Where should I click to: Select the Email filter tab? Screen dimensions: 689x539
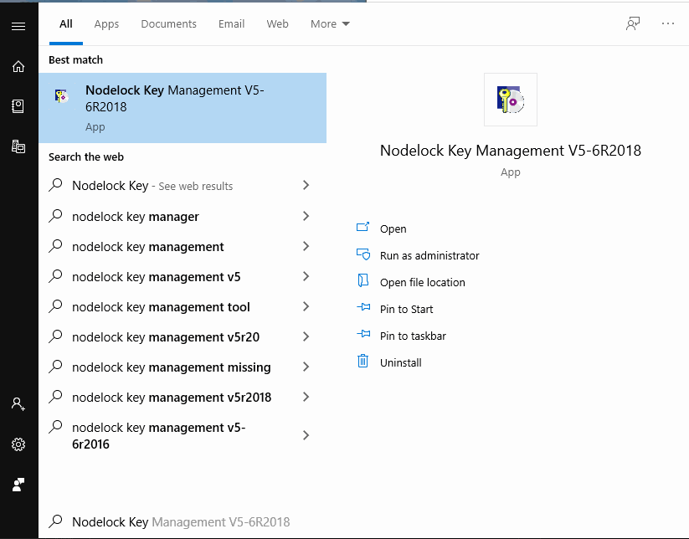click(x=231, y=24)
